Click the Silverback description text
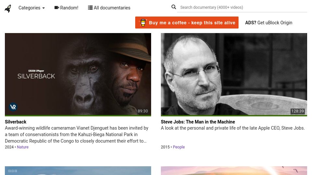This screenshot has width=312, height=175. click(77, 134)
